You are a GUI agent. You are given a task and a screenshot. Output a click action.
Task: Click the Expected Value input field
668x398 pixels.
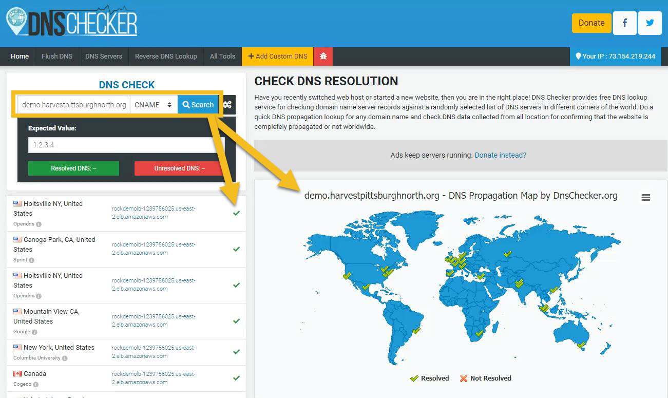point(126,145)
